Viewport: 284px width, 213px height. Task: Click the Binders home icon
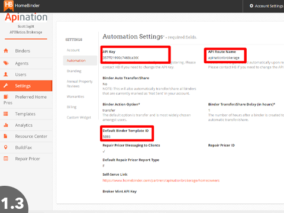click(x=6, y=51)
